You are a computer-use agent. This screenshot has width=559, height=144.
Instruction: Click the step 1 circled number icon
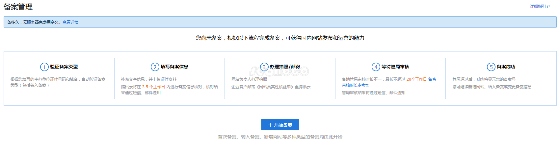[x=44, y=67]
